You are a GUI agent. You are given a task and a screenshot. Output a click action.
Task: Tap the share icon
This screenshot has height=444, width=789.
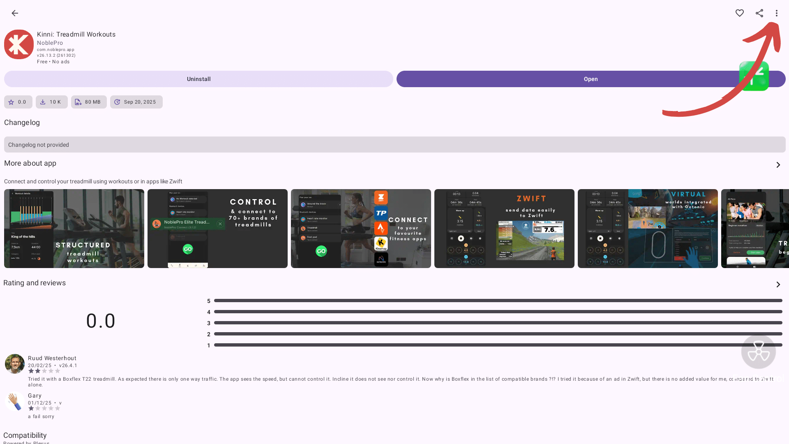pyautogui.click(x=759, y=13)
